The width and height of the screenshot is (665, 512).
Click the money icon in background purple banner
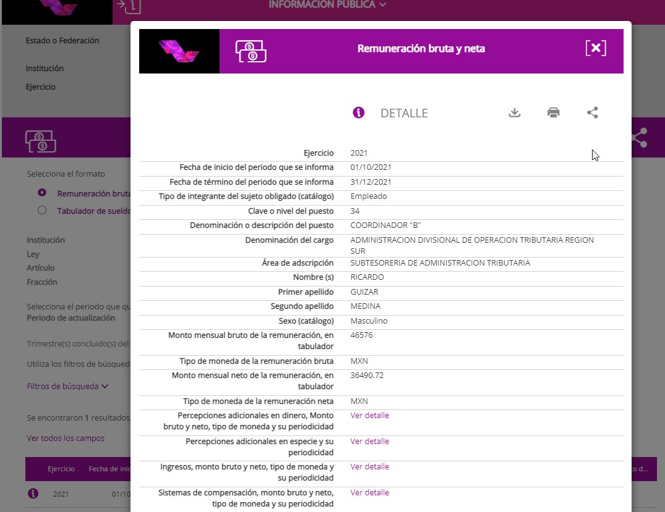click(41, 141)
